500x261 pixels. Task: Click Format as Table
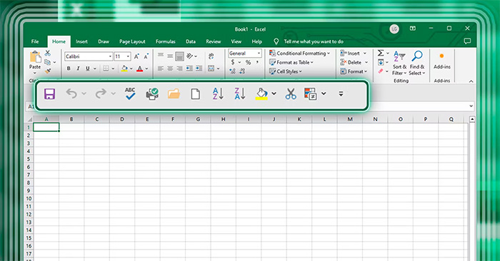[x=291, y=62]
